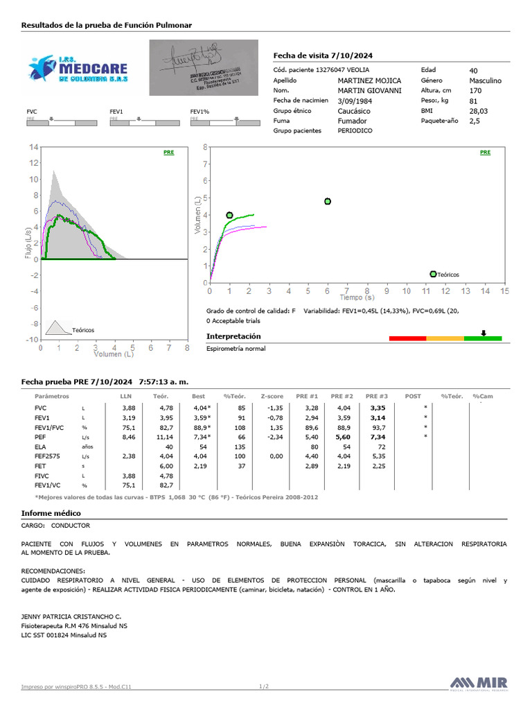Select patient code '13276047 VEOLIA'
The width and height of the screenshot is (532, 710).
pyautogui.click(x=342, y=70)
